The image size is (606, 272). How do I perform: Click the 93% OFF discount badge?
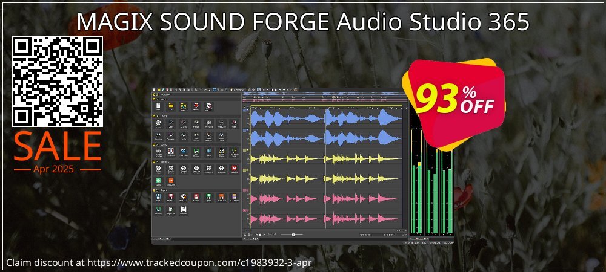pos(454,105)
